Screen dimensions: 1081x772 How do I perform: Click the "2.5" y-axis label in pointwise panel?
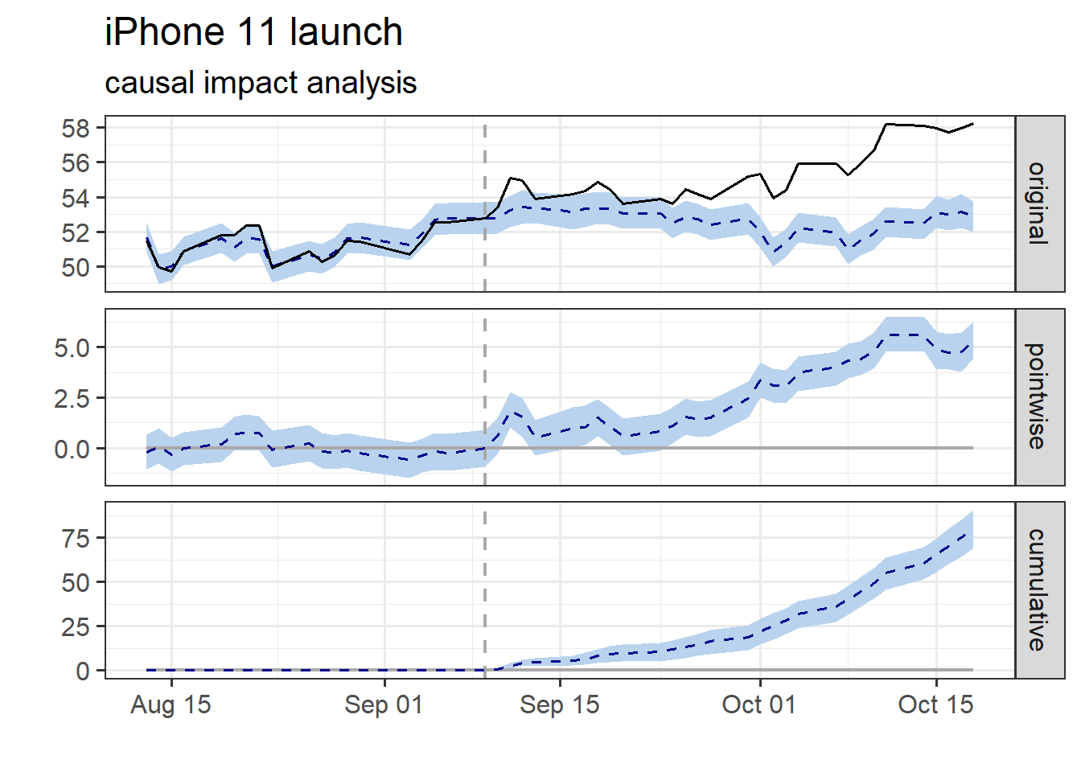(x=72, y=398)
